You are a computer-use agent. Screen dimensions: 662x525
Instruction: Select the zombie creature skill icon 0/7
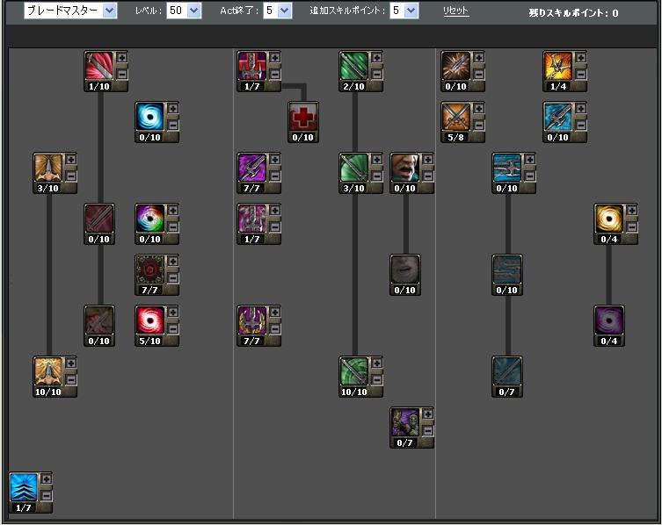405,422
